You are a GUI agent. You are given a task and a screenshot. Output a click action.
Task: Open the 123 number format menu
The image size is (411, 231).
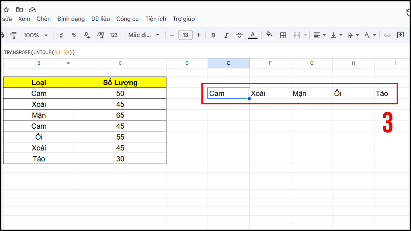point(113,35)
